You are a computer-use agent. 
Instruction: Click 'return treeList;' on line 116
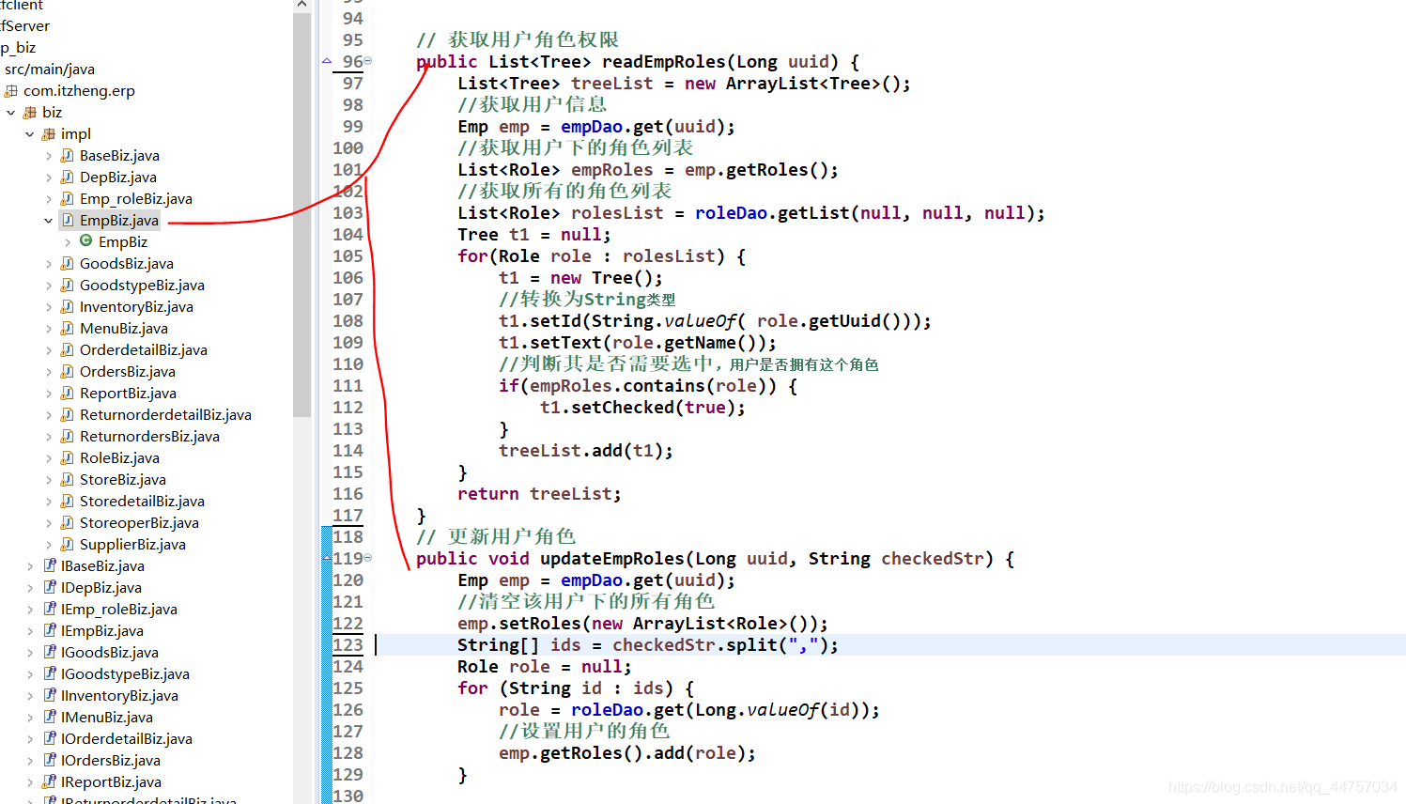[539, 494]
